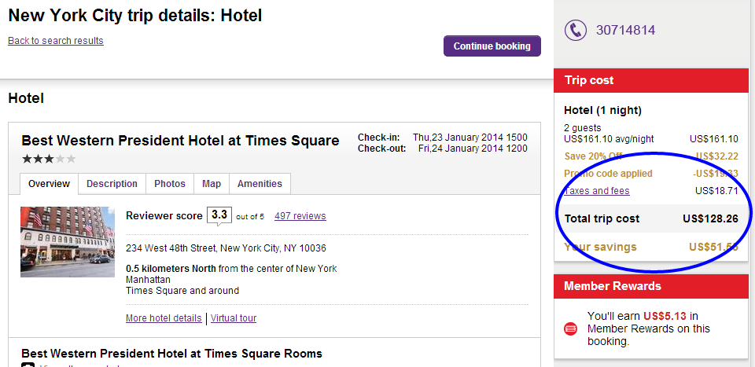Open the Photos tab

tap(170, 184)
